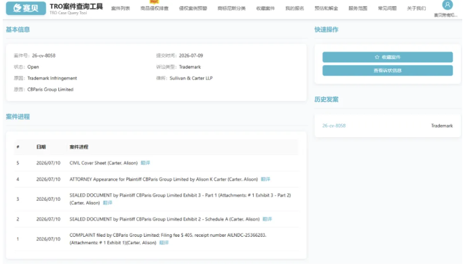
Task: Click the 赛贝 logo icon
Action: point(26,8)
